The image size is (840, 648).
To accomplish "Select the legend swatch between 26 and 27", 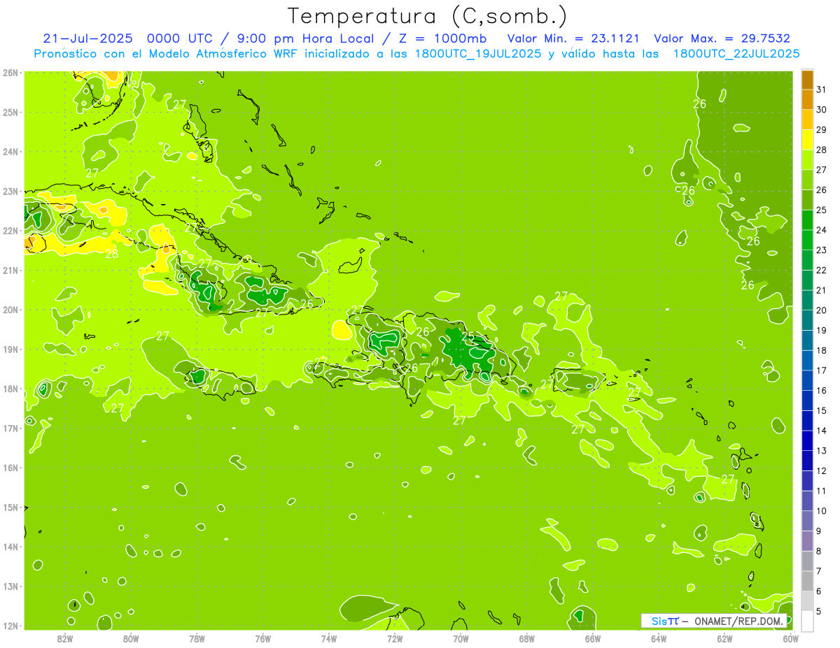I will tap(807, 180).
